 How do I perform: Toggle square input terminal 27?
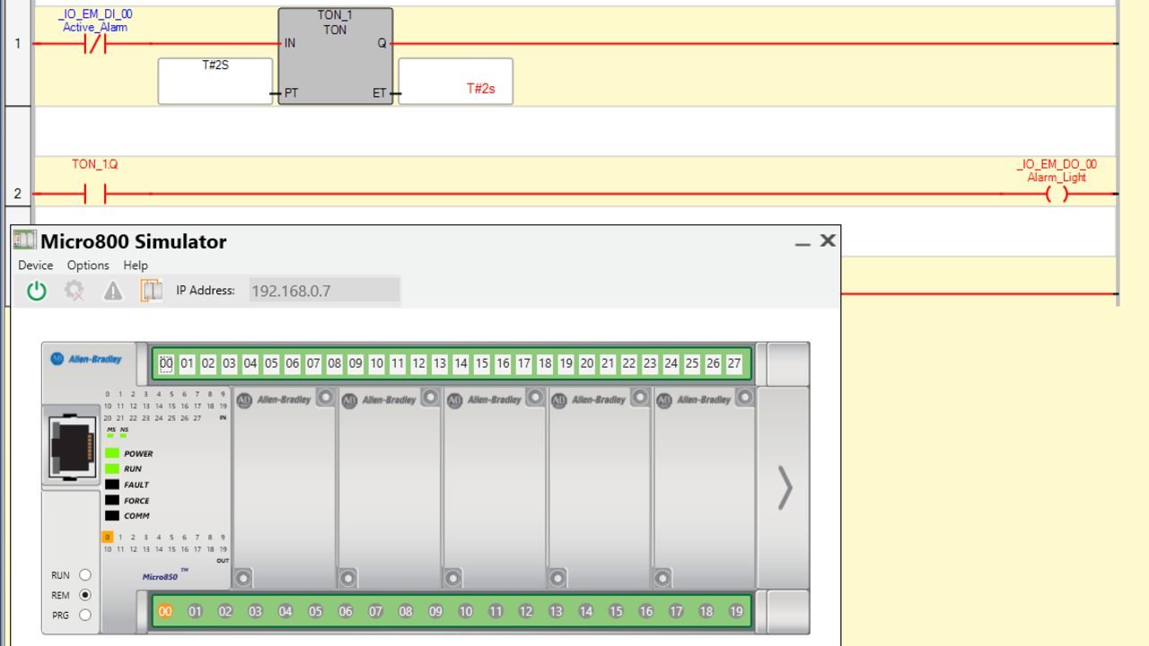(x=734, y=363)
